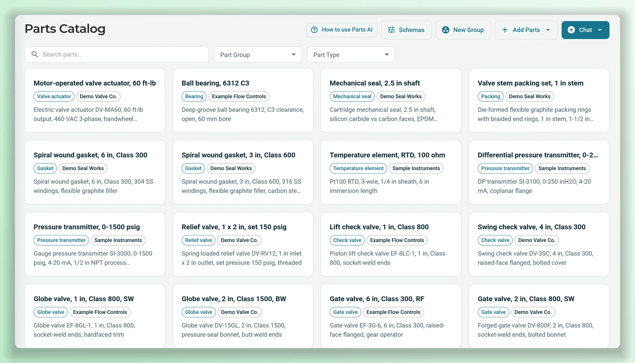Click the plus circle icon in Chat
635x363 pixels.
[571, 30]
